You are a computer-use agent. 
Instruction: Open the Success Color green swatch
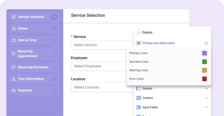click(x=204, y=62)
